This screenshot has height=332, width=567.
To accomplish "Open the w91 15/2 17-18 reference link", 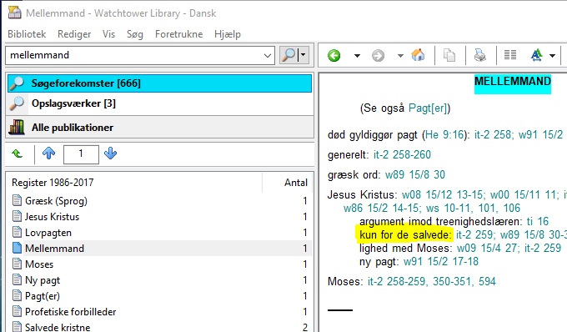I will tap(441, 261).
